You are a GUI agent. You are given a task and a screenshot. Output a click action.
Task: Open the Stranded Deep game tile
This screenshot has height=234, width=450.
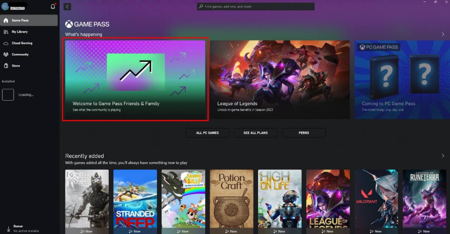coord(135,201)
